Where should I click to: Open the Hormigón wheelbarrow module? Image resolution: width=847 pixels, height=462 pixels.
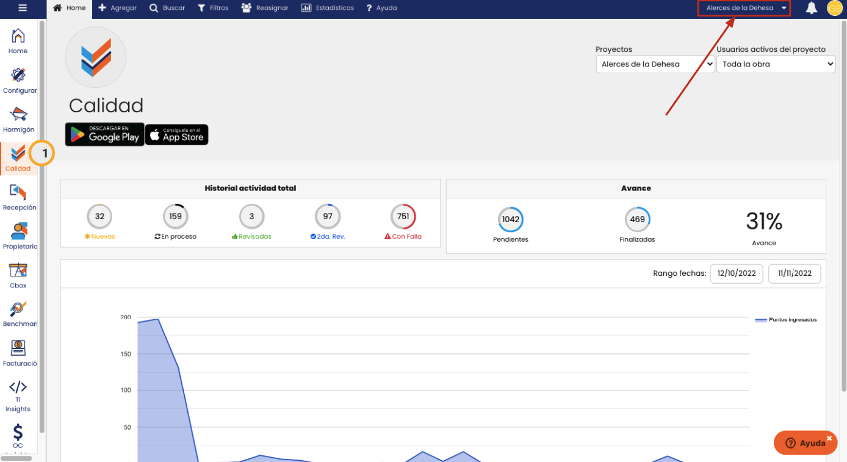pos(18,120)
